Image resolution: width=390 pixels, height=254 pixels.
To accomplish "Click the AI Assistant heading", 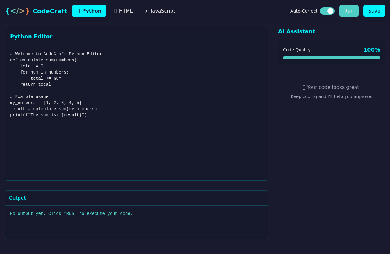I will [296, 31].
